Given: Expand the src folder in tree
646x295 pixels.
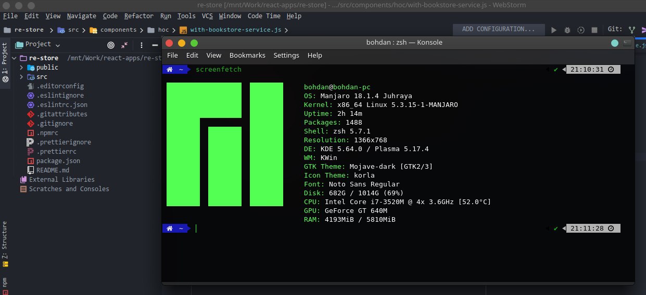Looking at the screenshot, I should [22, 77].
